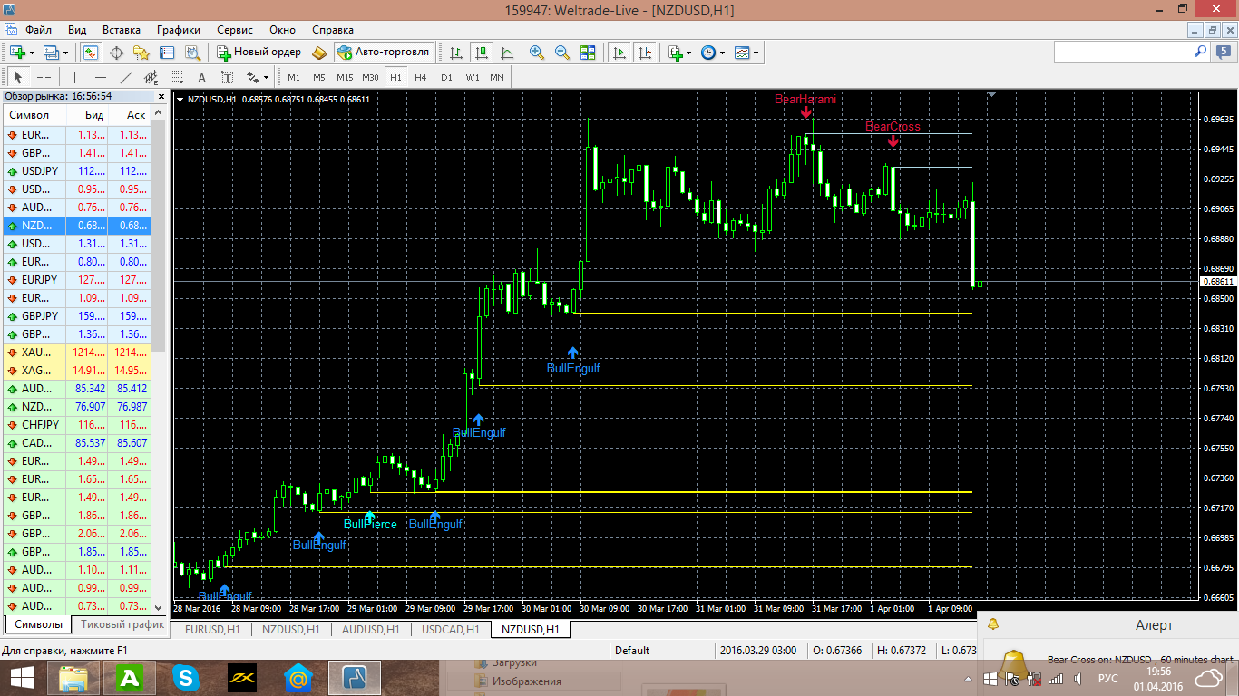
Task: Switch chart to bar chart mode
Action: pos(455,53)
